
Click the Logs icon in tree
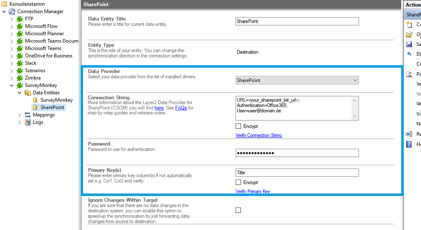28,122
